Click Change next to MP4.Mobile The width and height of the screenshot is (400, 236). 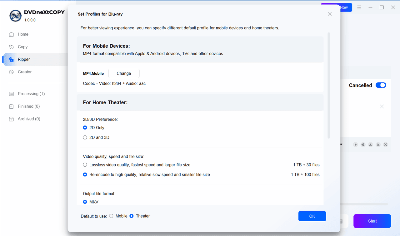coord(124,73)
